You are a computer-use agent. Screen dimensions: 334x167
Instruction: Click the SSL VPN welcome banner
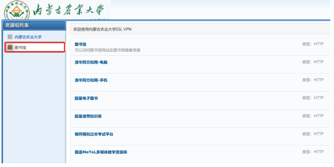point(200,29)
